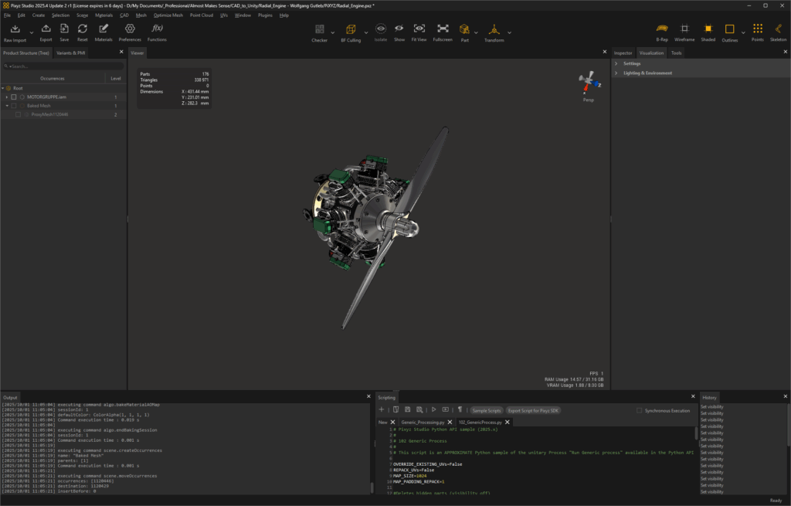Click the Fit View icon
The height and width of the screenshot is (506, 791).
(419, 29)
